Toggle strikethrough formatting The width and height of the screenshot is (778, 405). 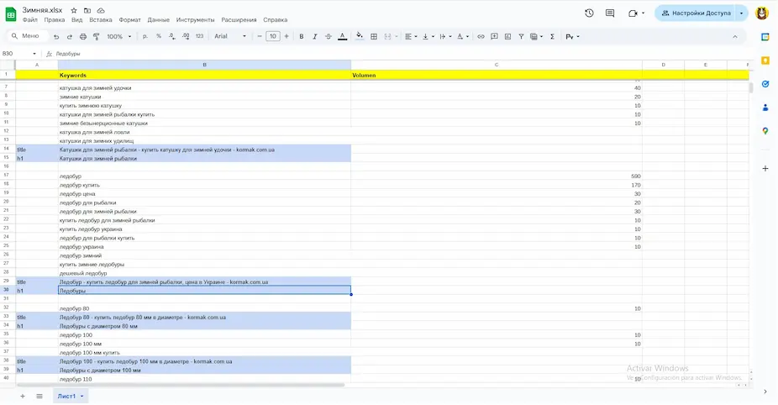click(329, 37)
